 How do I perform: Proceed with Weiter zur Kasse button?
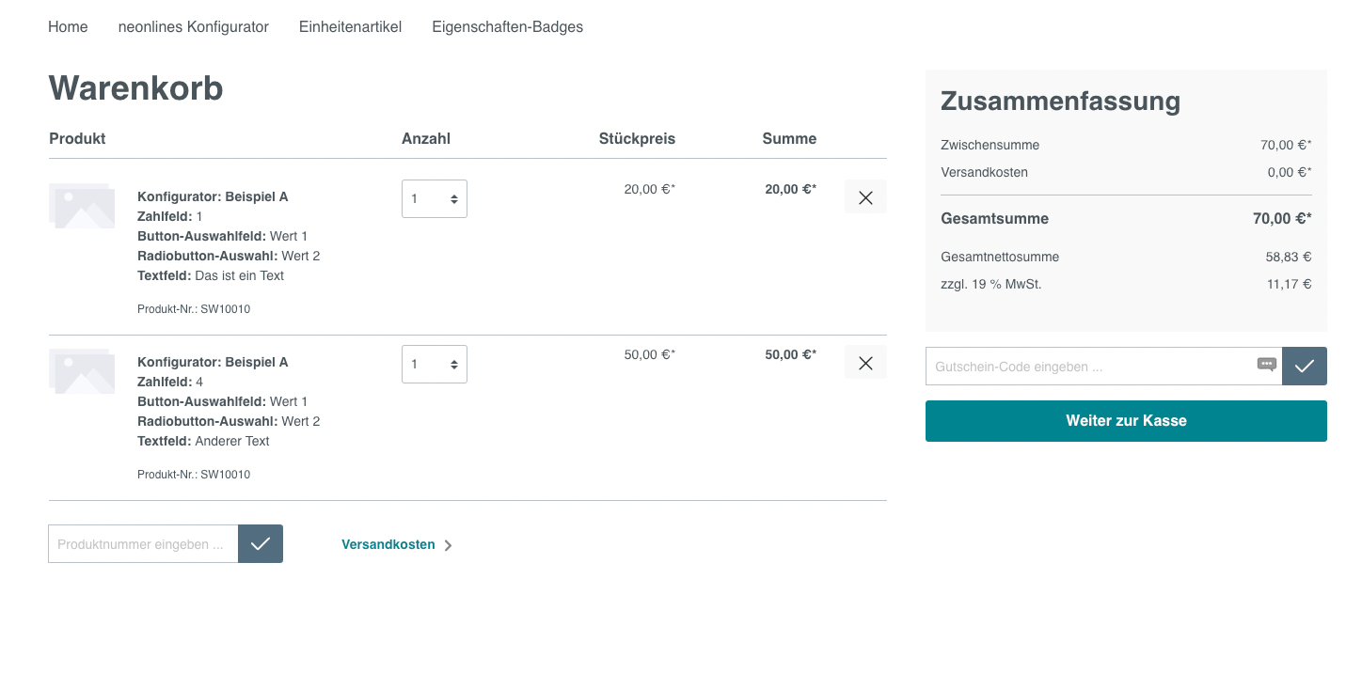(x=1126, y=421)
